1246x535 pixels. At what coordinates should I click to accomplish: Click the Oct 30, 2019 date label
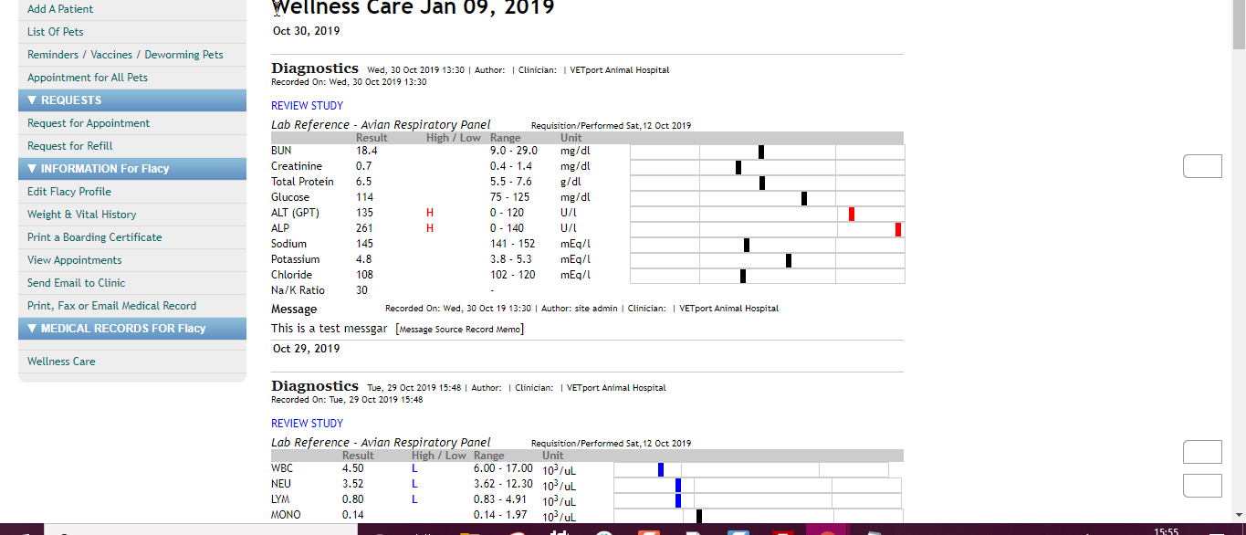click(x=306, y=31)
